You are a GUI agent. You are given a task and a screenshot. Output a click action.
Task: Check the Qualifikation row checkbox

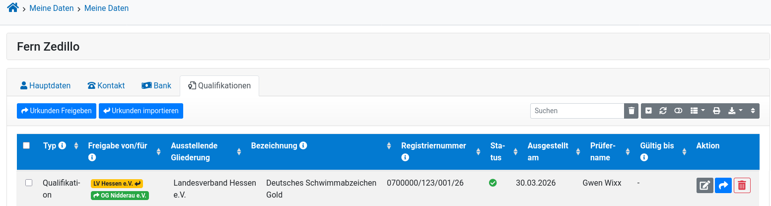click(29, 183)
